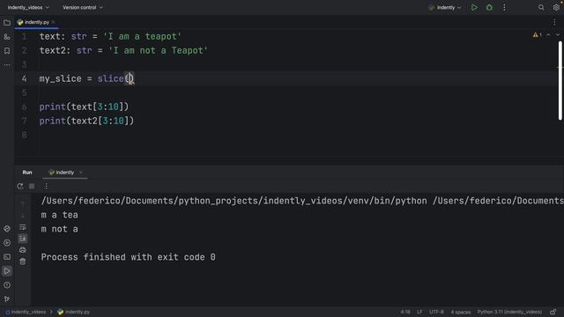Switch the Python 3.11 interpreter in status bar
This screenshot has width=564, height=317.
click(509, 312)
